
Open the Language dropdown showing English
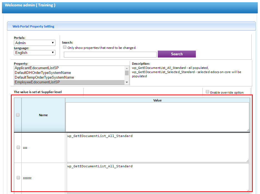[35, 53]
